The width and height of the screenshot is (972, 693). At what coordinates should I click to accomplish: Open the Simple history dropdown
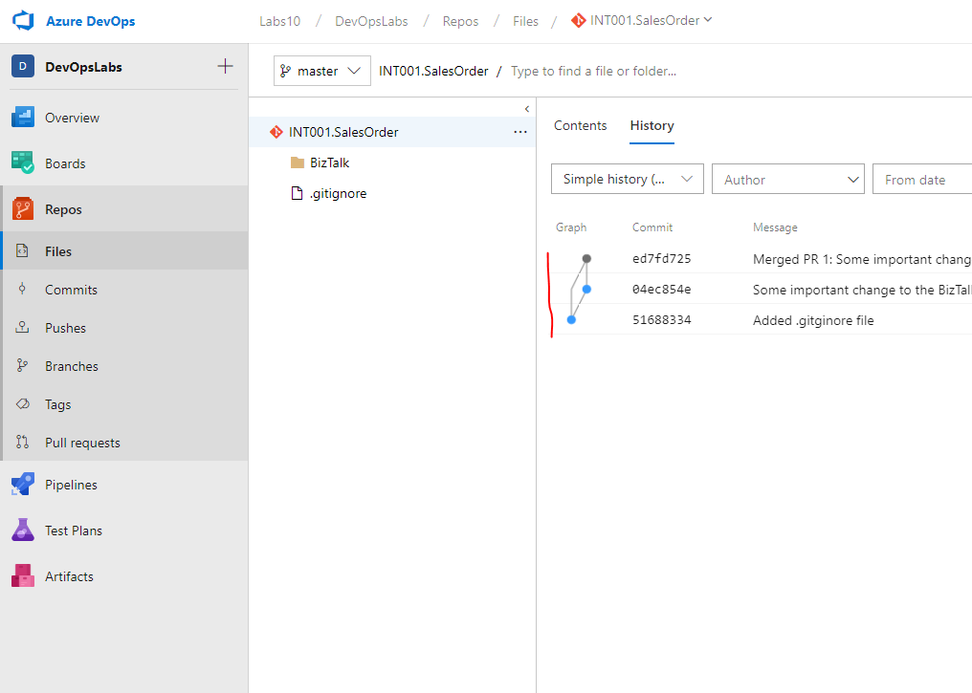(628, 179)
